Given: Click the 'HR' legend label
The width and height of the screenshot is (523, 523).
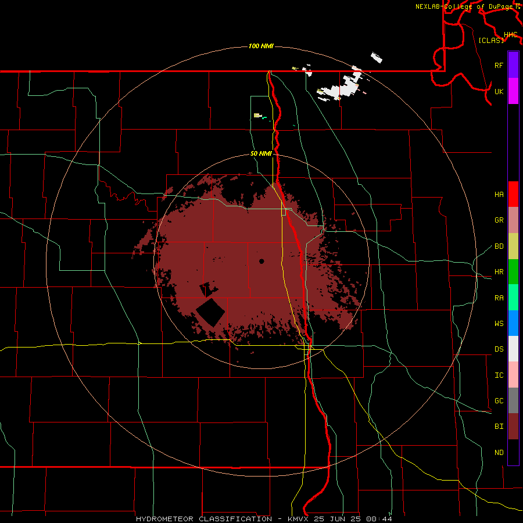Looking at the screenshot, I should [499, 272].
